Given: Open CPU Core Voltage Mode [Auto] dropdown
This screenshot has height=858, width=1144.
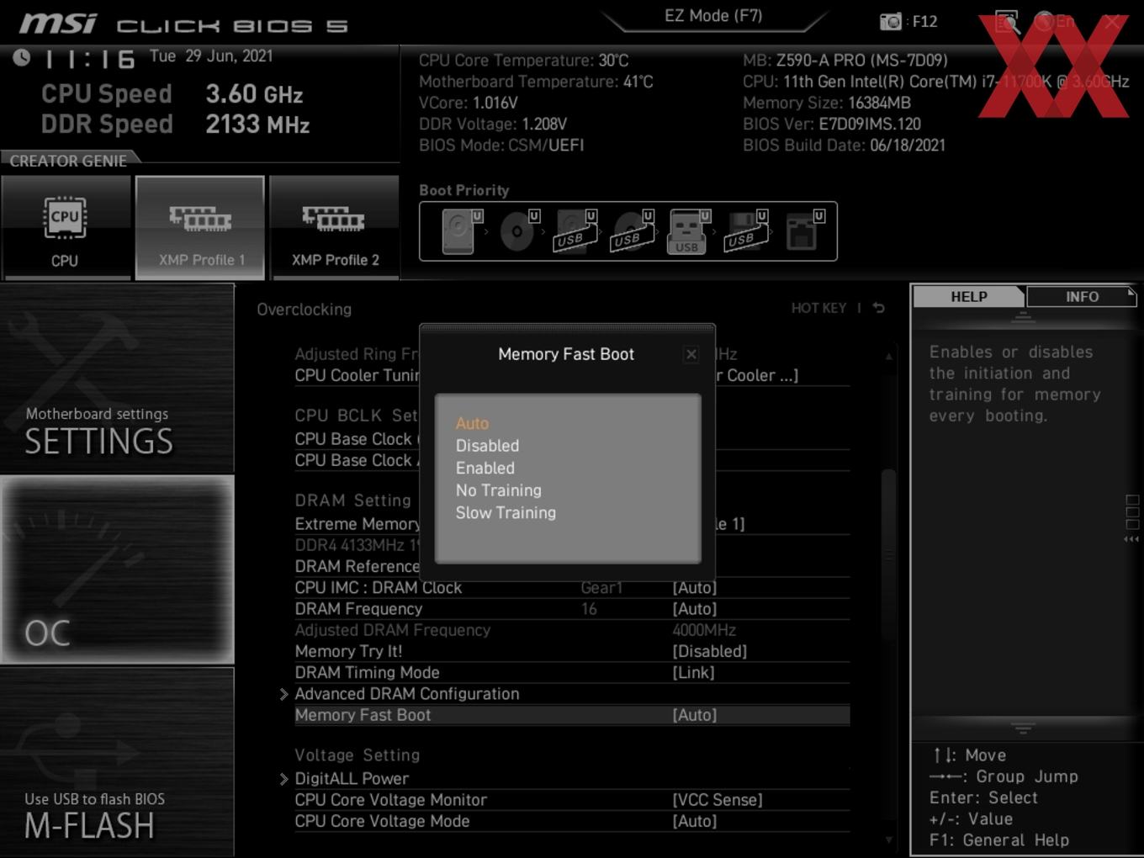Looking at the screenshot, I should click(694, 821).
